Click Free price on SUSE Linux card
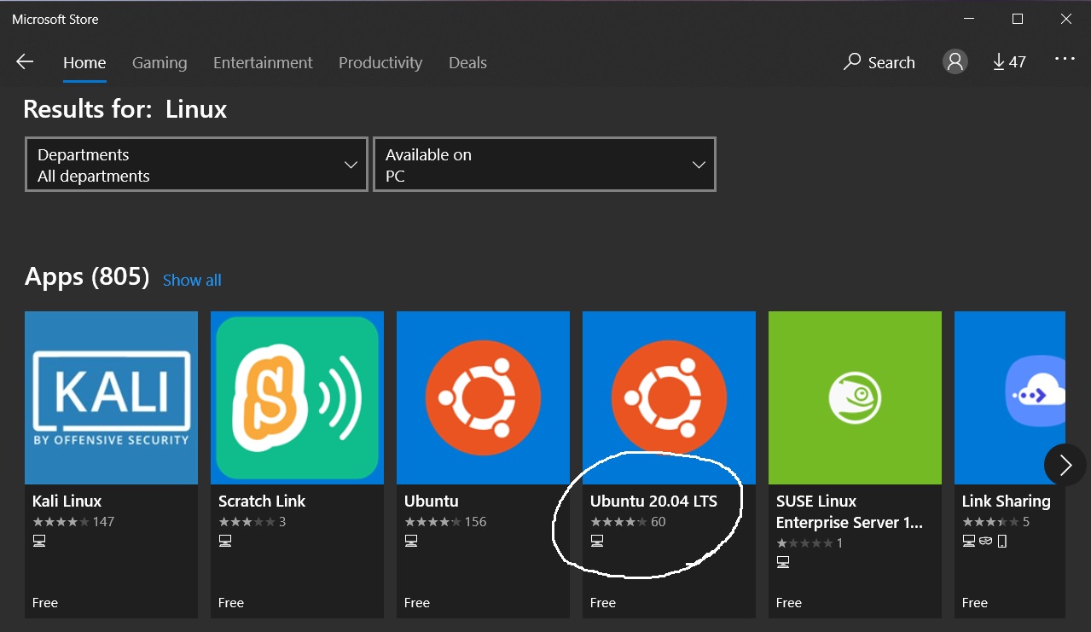The height and width of the screenshot is (632, 1091). tap(789, 603)
